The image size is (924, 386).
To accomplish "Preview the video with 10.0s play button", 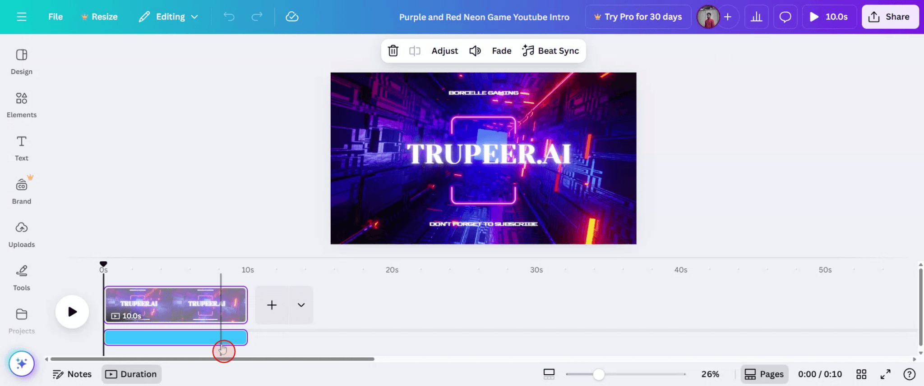I will [x=829, y=17].
